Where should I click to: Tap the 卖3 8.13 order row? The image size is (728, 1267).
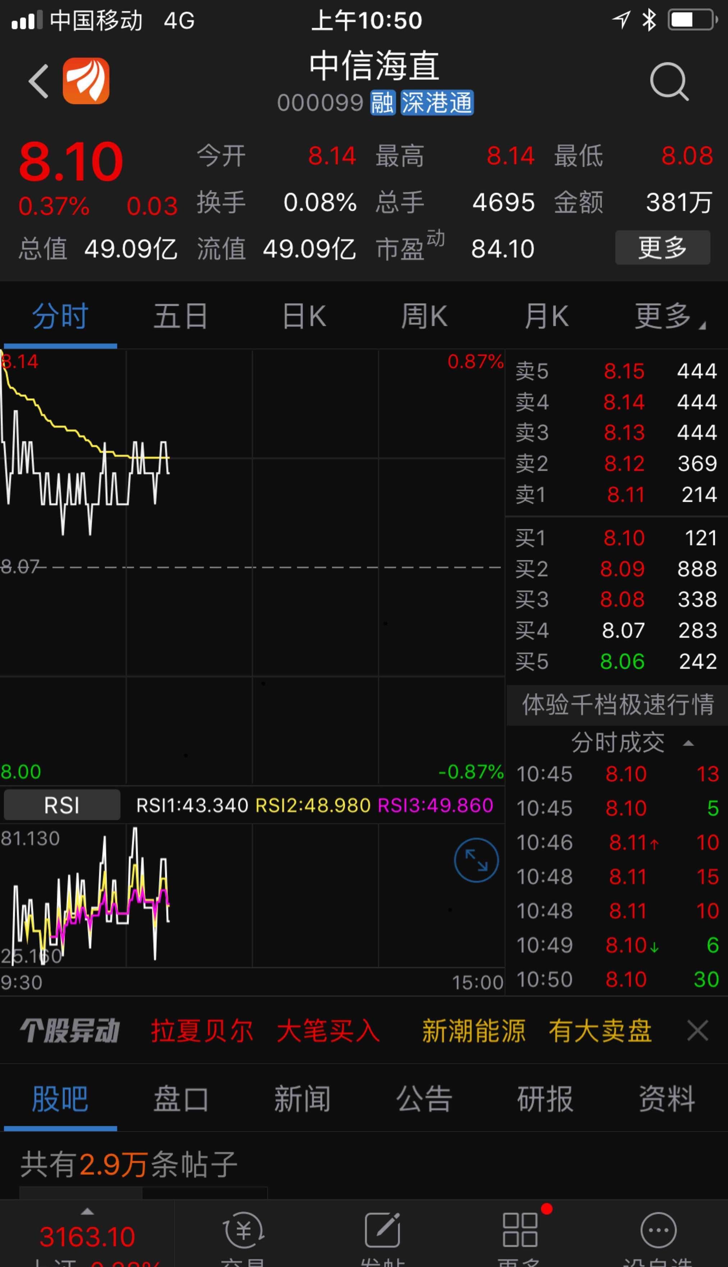(616, 432)
